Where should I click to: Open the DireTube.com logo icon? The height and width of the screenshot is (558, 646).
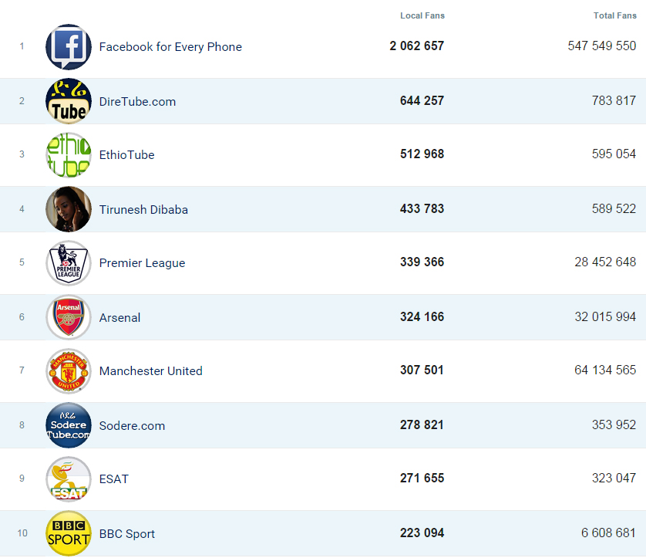coord(69,101)
